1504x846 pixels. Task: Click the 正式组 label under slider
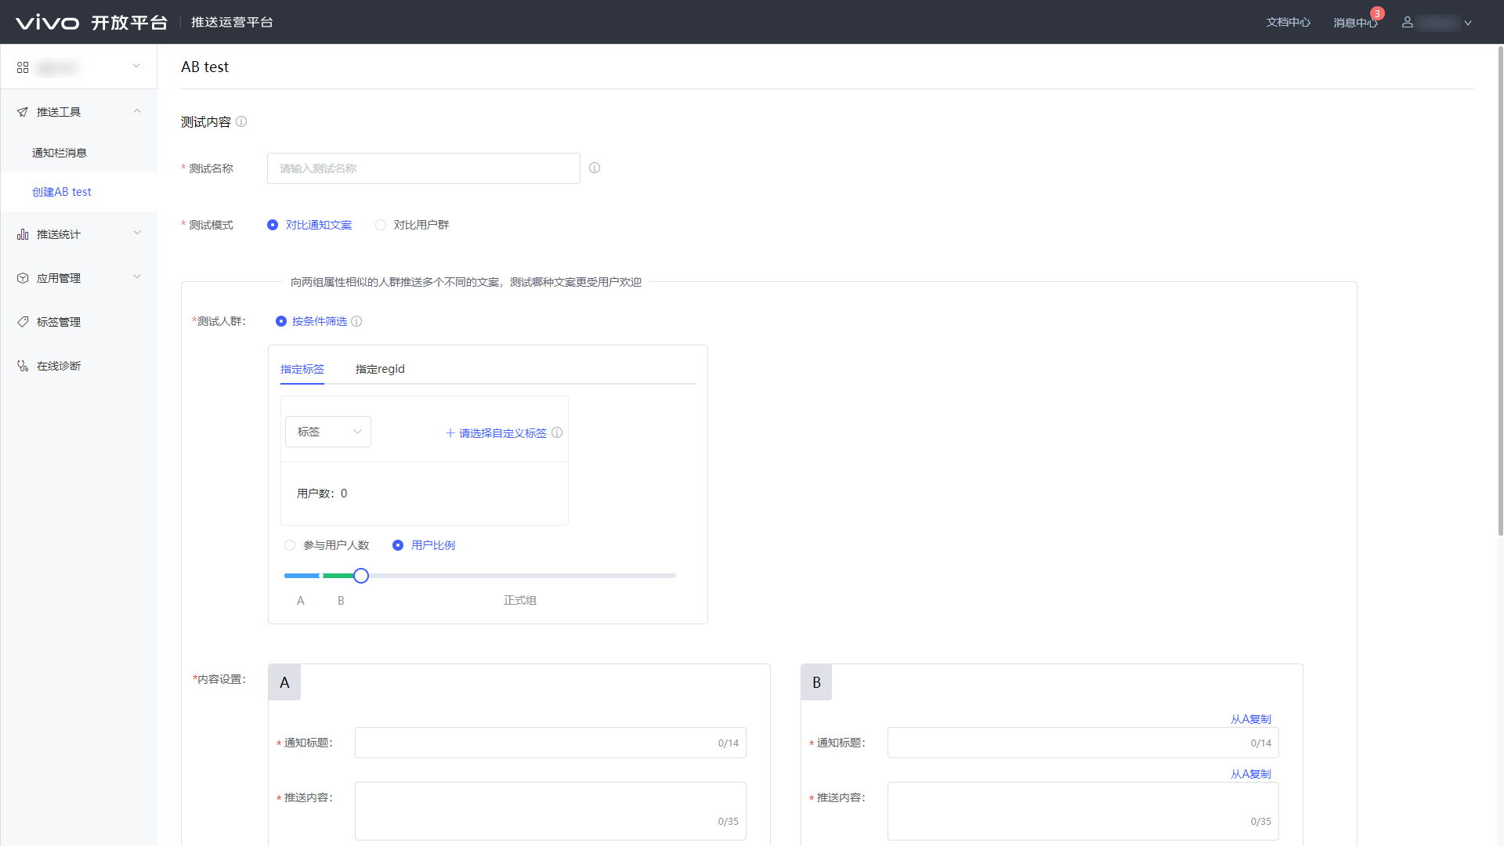tap(520, 600)
